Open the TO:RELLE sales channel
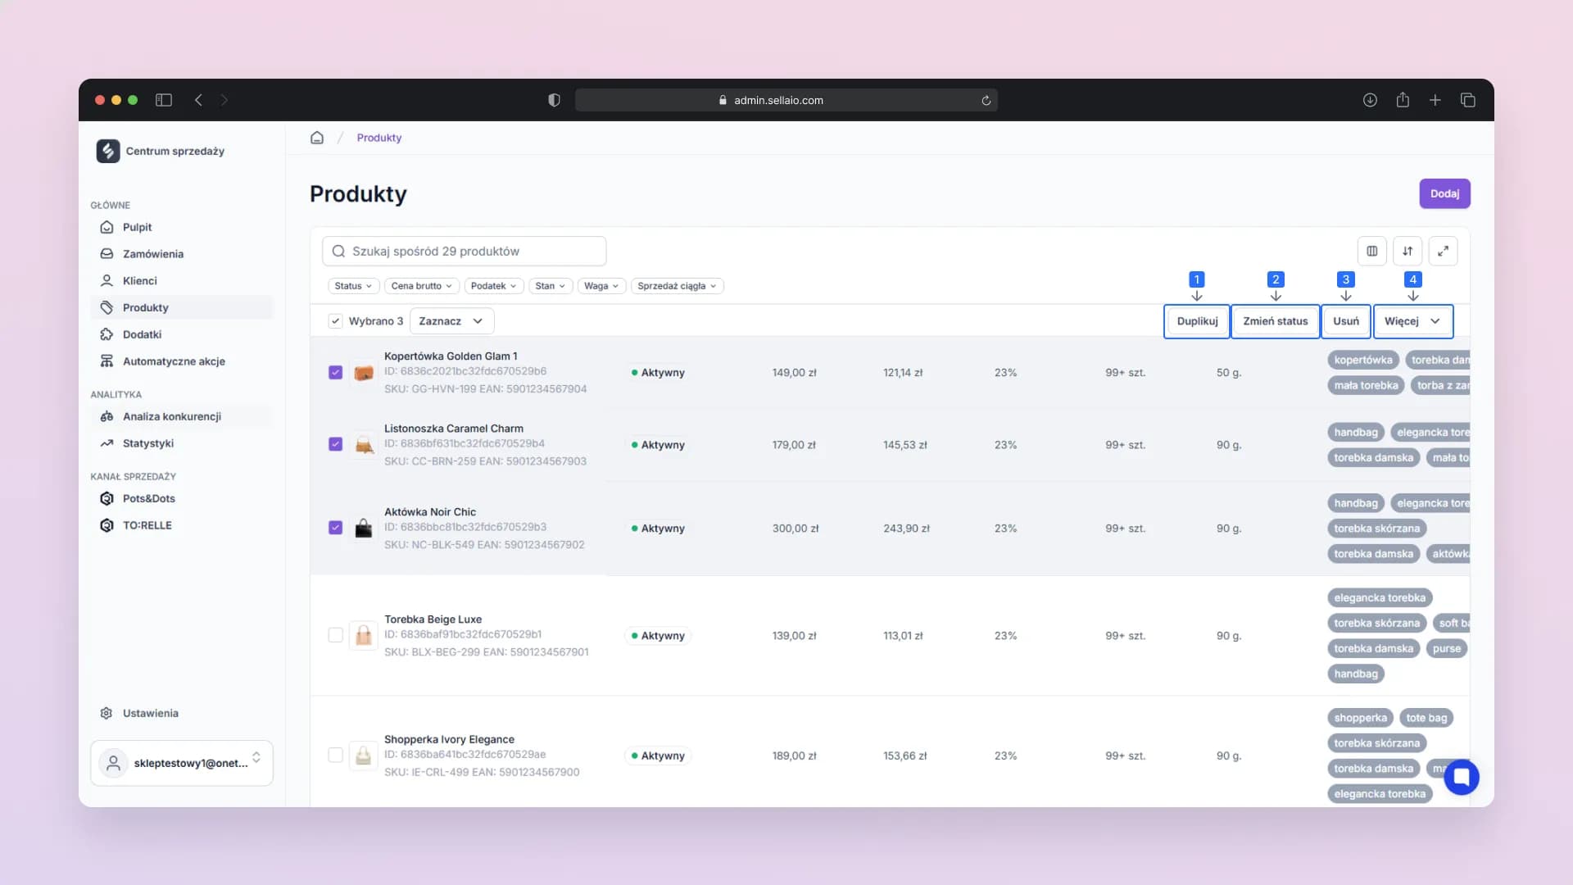1573x885 pixels. pos(181,525)
